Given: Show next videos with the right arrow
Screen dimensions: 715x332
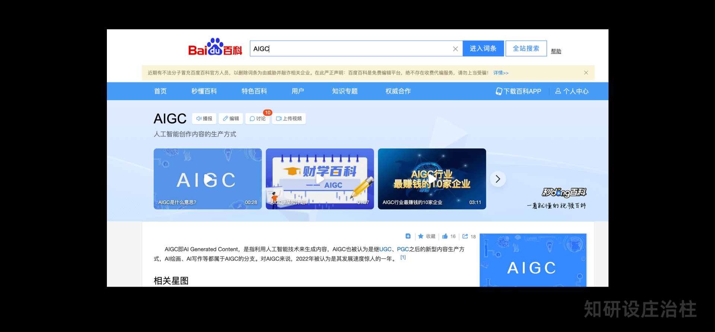Looking at the screenshot, I should [498, 179].
